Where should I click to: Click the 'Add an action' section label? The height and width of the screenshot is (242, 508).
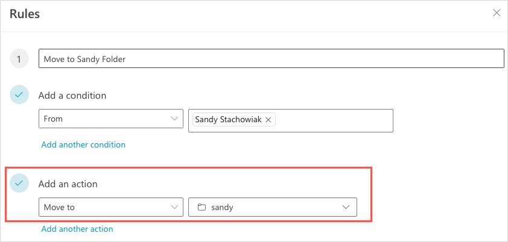pyautogui.click(x=68, y=184)
